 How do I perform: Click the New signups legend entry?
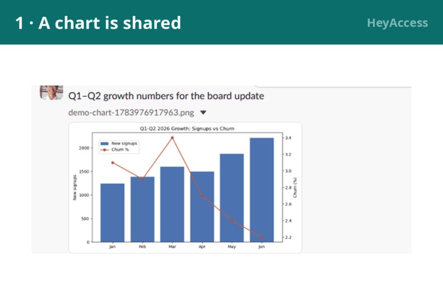tap(119, 143)
